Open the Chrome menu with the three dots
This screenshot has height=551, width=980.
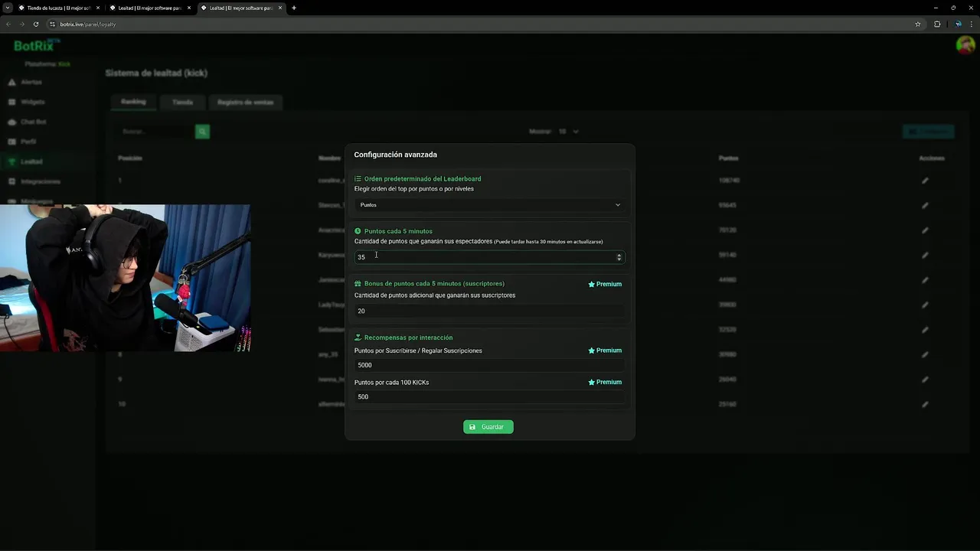pos(972,24)
